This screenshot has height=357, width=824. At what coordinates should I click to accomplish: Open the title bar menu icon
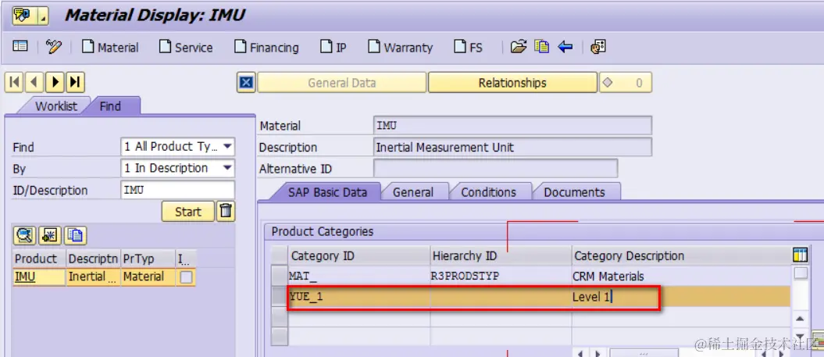pos(30,16)
